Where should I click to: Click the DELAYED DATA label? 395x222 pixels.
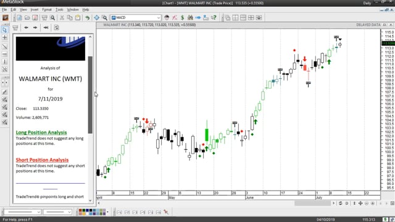point(368,25)
